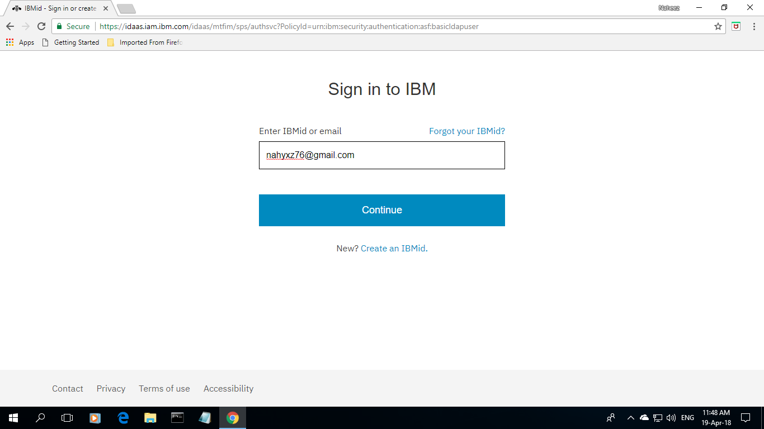Screen dimensions: 764x429
Task: Bookmark this page with the star icon
Action: 718,26
